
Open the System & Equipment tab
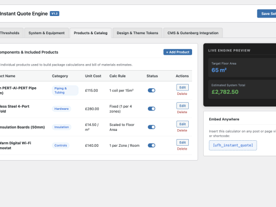coord(46,33)
